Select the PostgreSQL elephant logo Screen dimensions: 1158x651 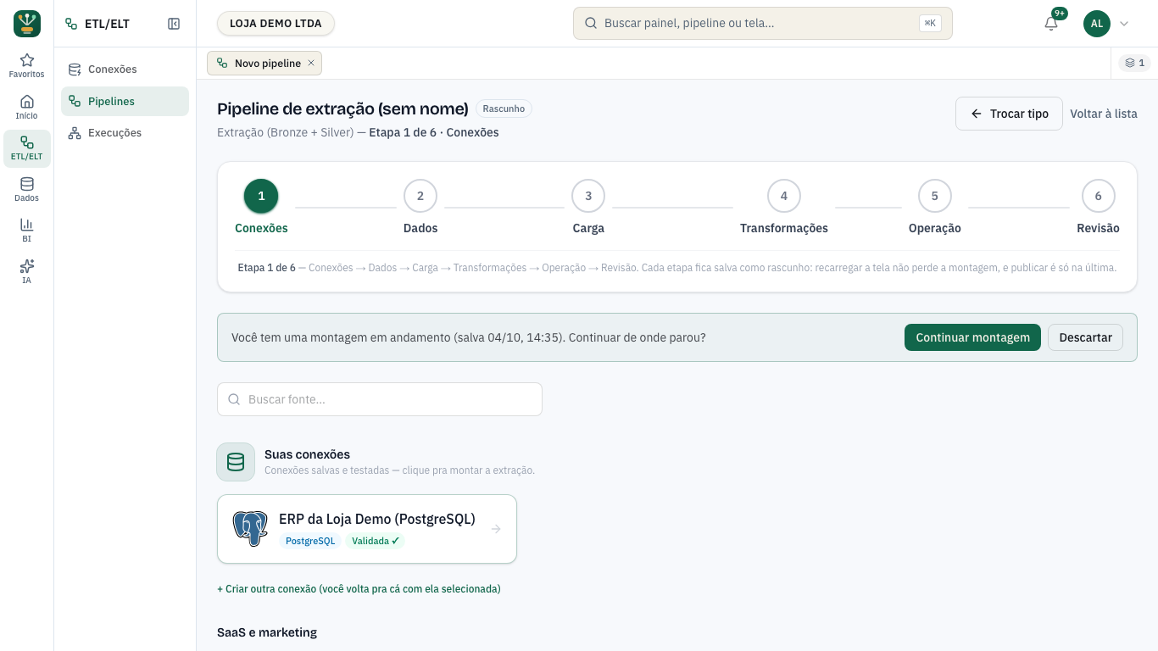250,529
